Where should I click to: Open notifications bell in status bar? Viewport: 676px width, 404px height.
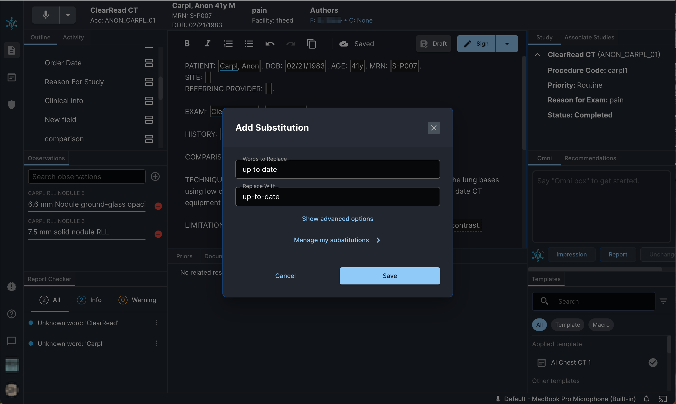click(x=646, y=399)
